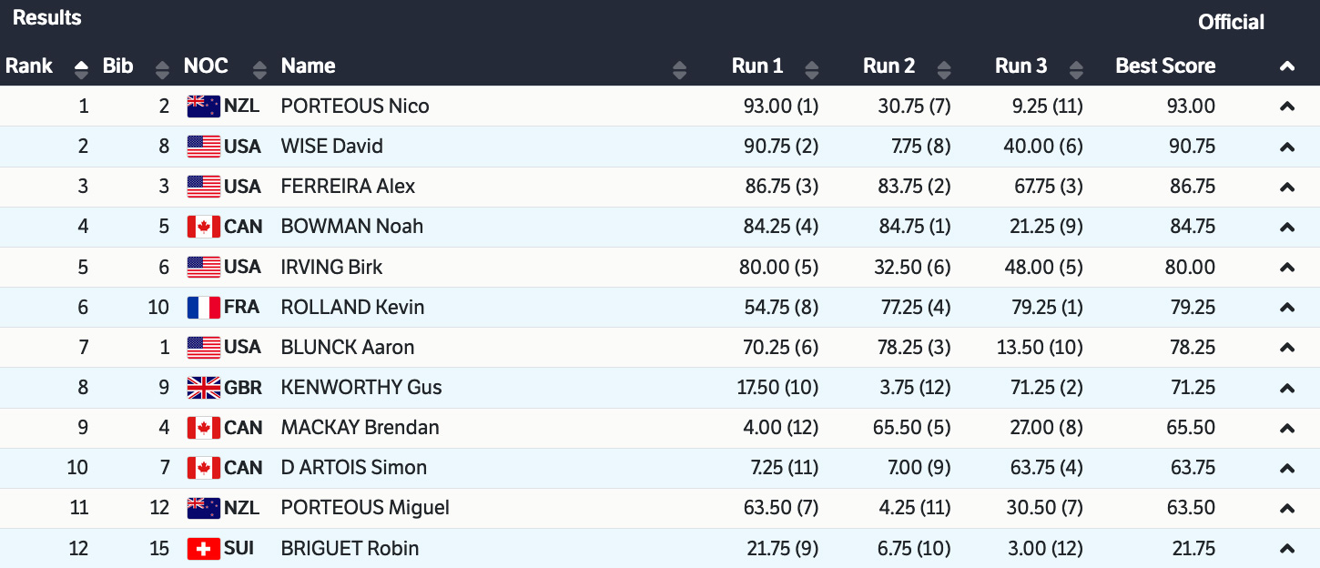Toggle details chevron for WISE David
Screen dimensions: 1320x568
(1286, 147)
